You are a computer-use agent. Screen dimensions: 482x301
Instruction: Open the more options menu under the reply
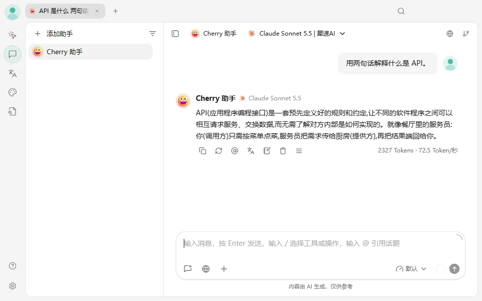[x=299, y=151]
